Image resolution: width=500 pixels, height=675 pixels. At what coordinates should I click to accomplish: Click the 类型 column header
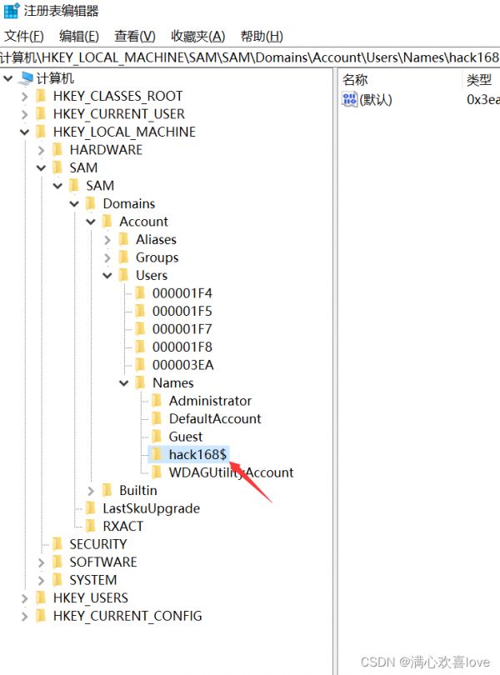point(479,80)
